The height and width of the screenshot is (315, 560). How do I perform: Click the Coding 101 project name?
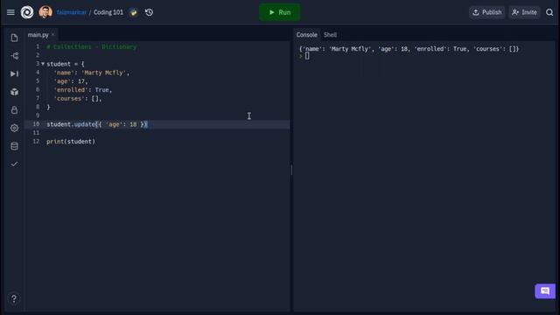[108, 12]
